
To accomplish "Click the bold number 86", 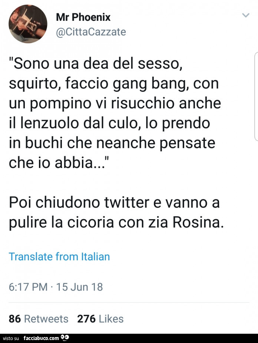I will click(14, 319).
